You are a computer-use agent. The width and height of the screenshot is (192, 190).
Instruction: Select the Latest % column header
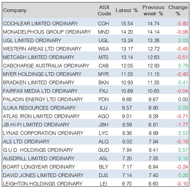coord(126,11)
